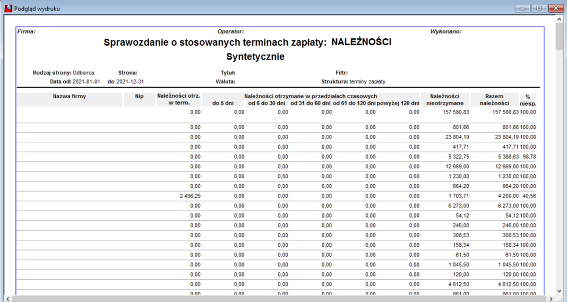Image resolution: width=567 pixels, height=302 pixels.
Task: Click the horizontal scrollbar right arrow
Action: 551,299
